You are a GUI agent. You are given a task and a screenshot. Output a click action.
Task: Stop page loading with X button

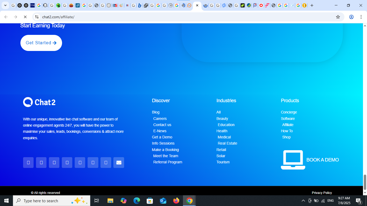tap(25, 17)
